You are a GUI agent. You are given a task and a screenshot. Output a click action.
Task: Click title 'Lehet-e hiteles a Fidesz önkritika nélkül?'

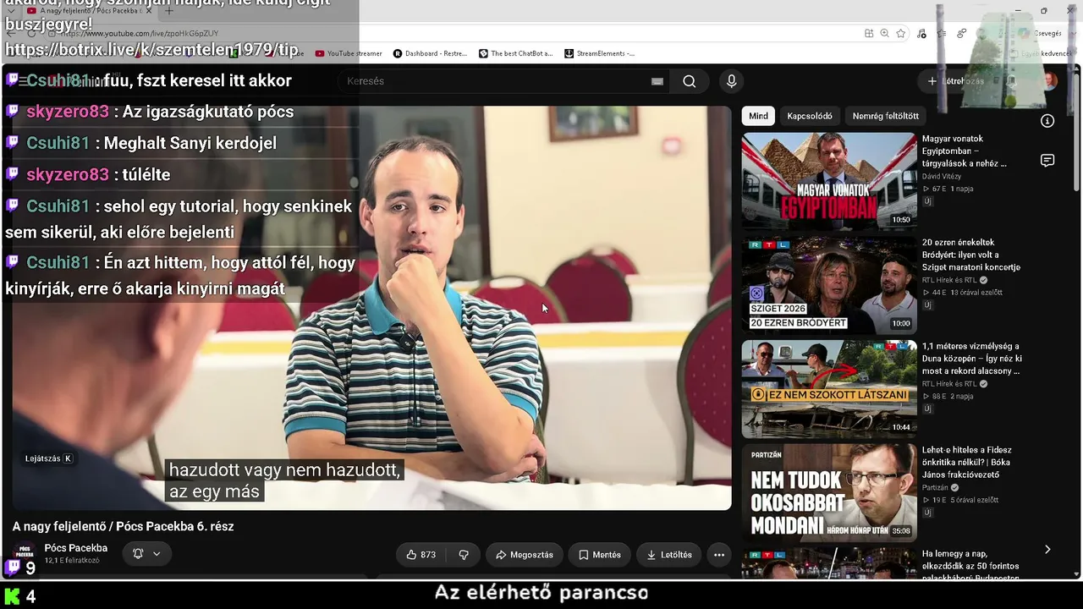point(967,462)
